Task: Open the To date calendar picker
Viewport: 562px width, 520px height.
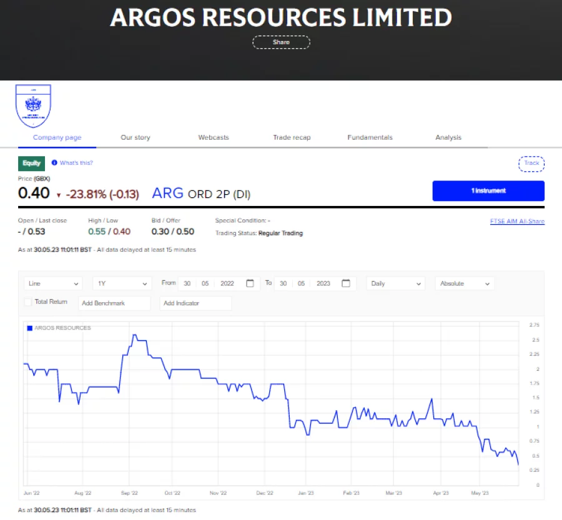Action: [346, 283]
